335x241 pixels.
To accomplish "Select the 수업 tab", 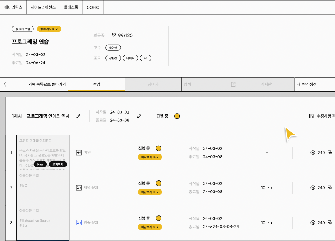I will pos(96,84).
